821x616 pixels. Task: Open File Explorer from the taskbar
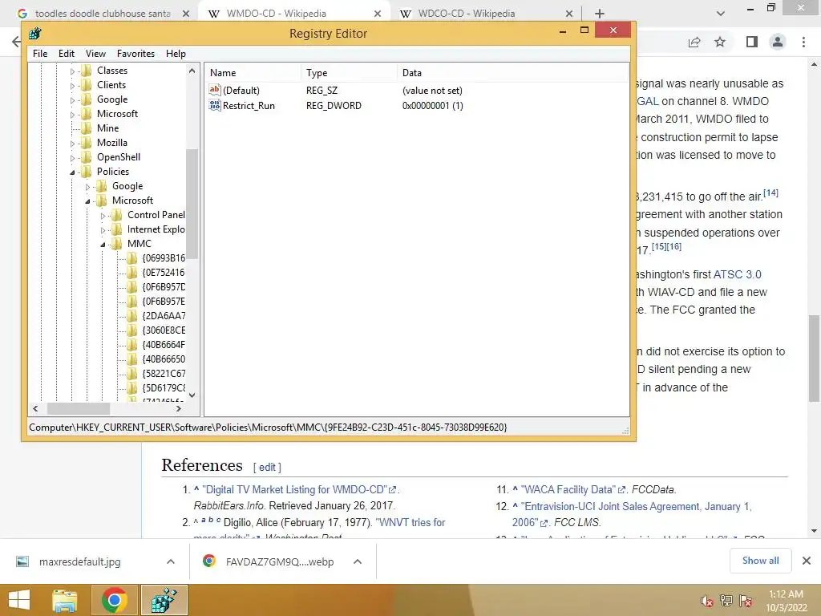[64, 600]
